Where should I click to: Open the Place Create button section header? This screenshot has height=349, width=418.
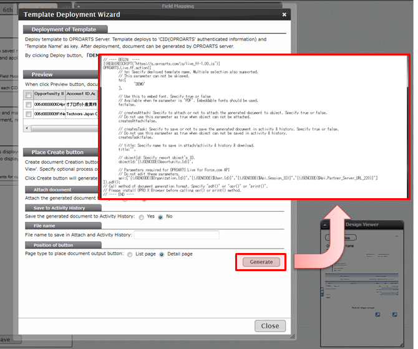pyautogui.click(x=61, y=152)
